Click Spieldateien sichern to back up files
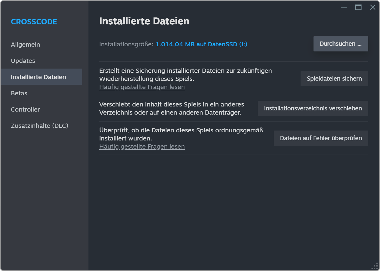The height and width of the screenshot is (271, 380). (334, 79)
